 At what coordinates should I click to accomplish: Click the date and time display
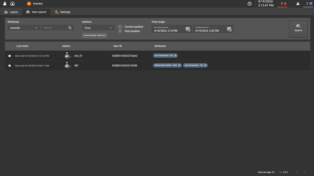coord(266,4)
